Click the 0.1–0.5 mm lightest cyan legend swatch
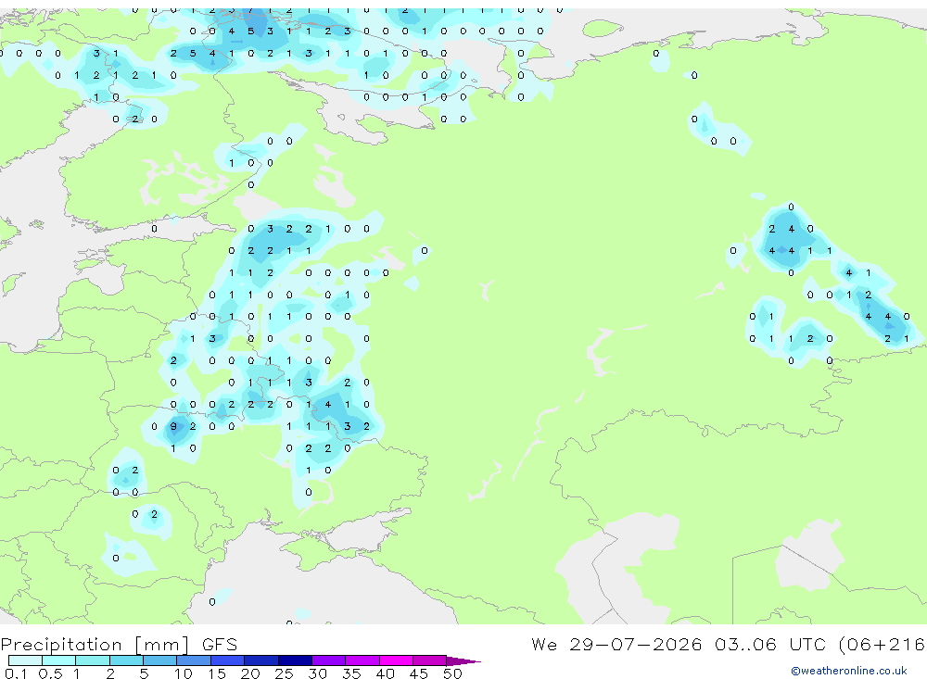This screenshot has width=927, height=679. click(25, 660)
